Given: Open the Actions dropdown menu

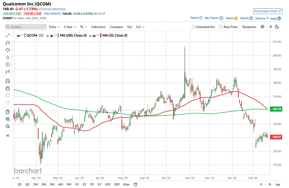Looking at the screenshot, I should point(262,18).
